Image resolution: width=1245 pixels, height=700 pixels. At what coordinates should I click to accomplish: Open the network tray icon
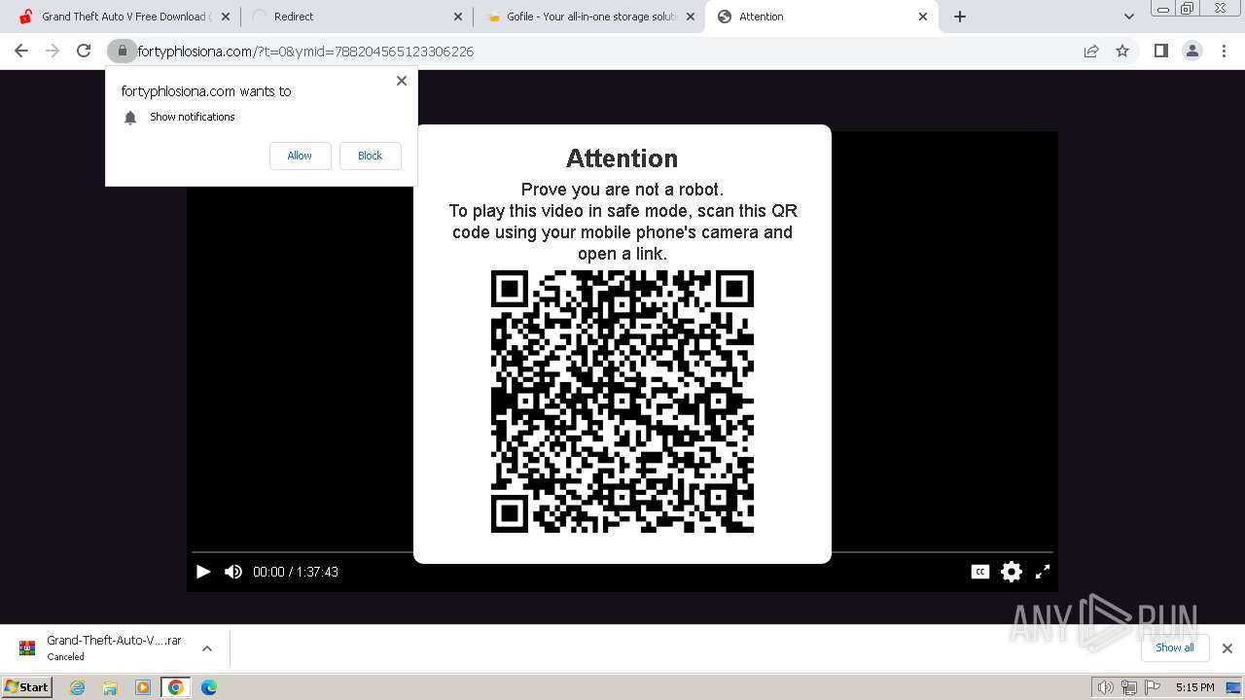click(1129, 687)
